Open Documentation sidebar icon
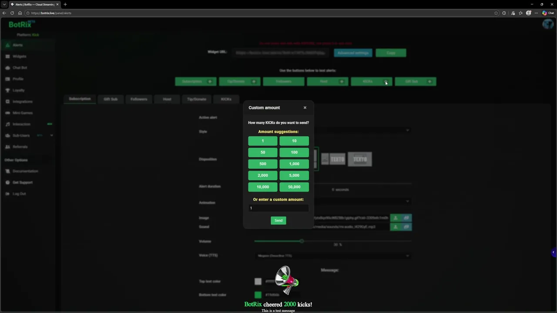This screenshot has width=557, height=313. pos(7,171)
